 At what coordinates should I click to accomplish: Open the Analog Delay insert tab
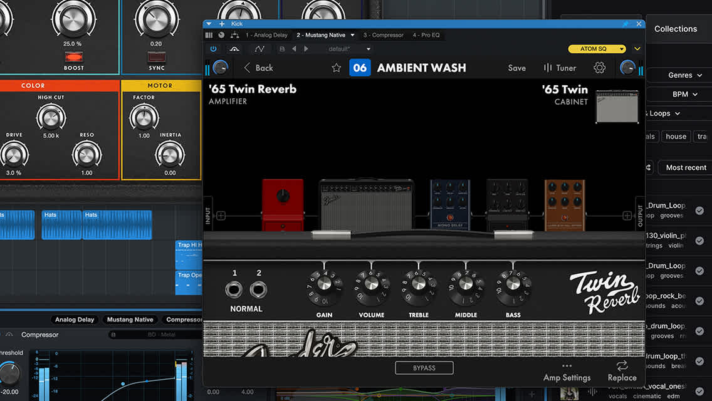point(75,320)
